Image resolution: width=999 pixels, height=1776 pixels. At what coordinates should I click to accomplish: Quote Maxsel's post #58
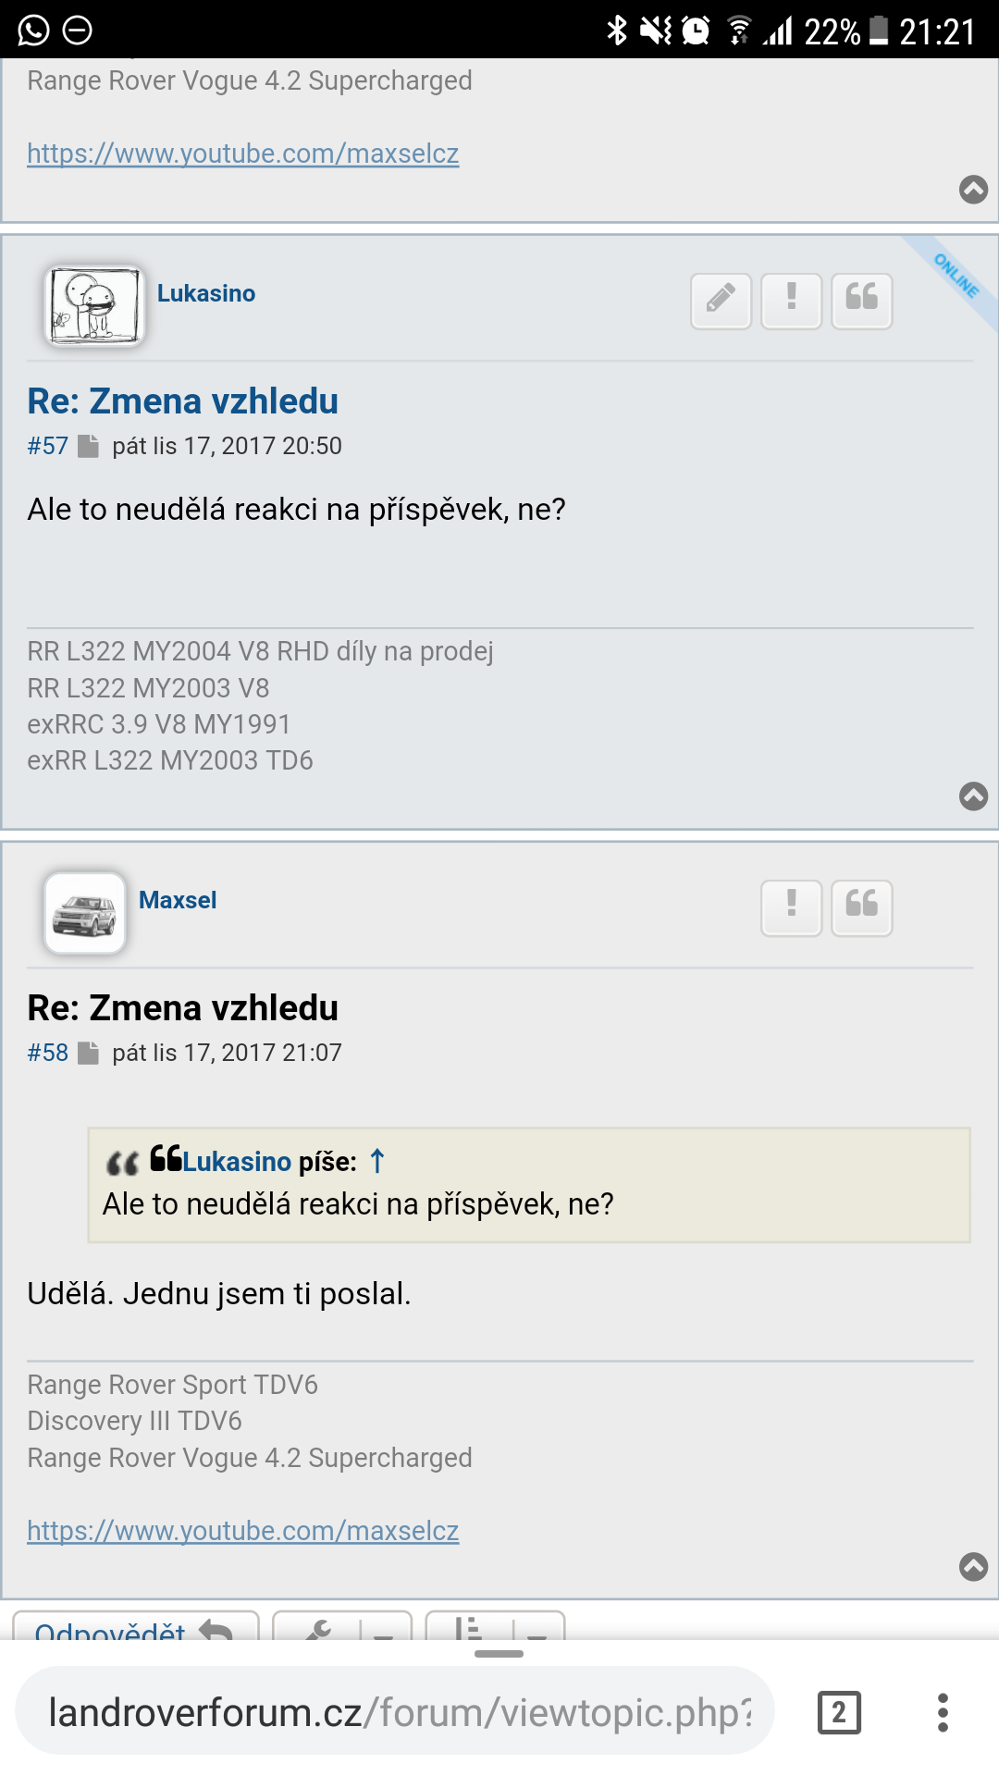(861, 907)
